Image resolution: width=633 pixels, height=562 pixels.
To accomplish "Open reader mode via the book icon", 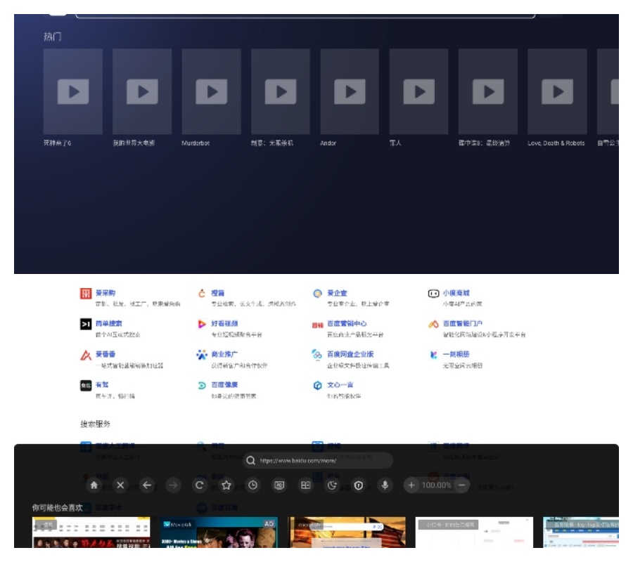I will point(306,485).
